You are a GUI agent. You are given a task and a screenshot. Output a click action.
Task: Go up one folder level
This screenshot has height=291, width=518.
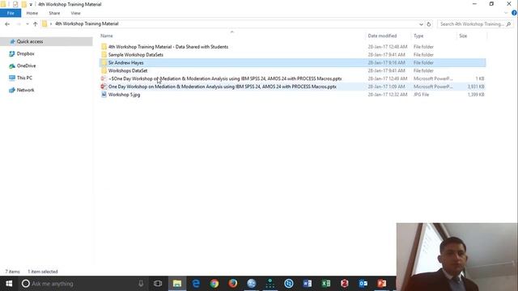(36, 24)
